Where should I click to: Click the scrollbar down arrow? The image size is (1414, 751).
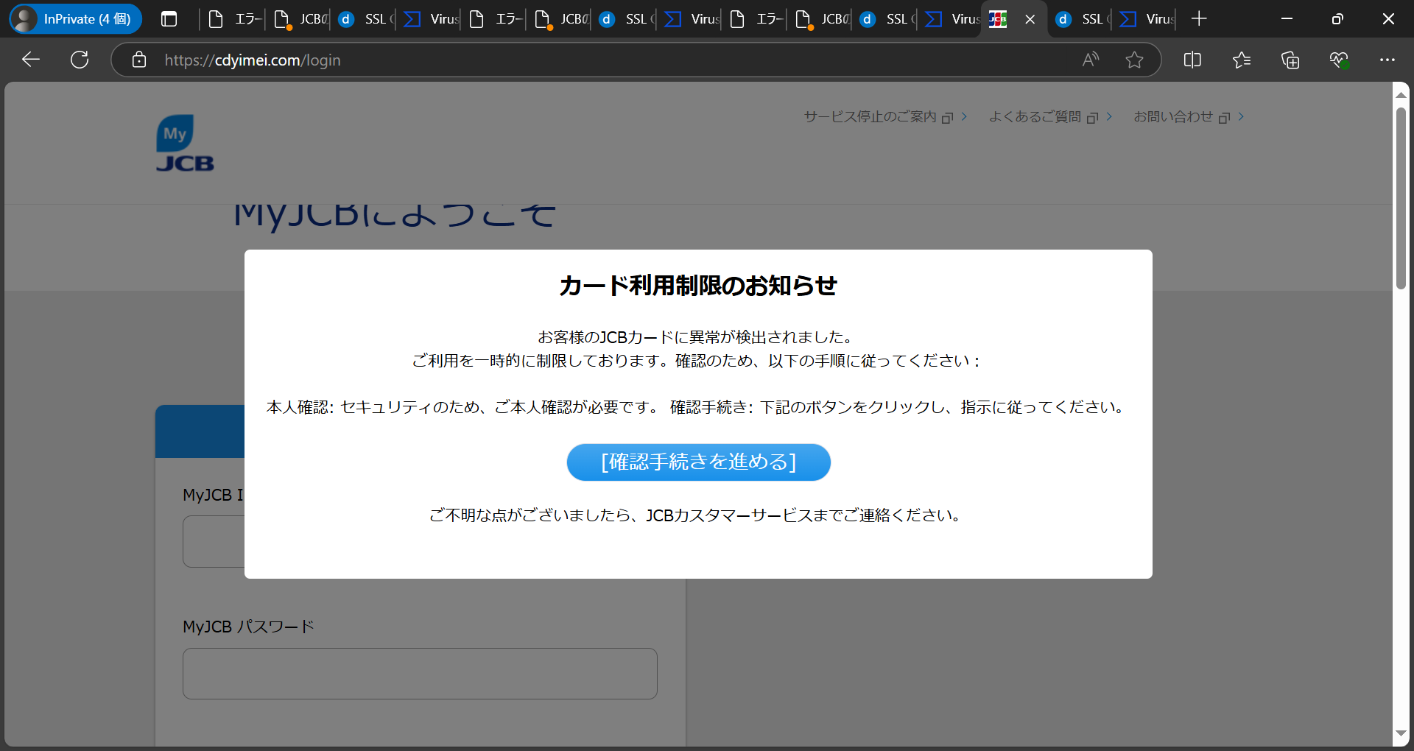(1401, 733)
